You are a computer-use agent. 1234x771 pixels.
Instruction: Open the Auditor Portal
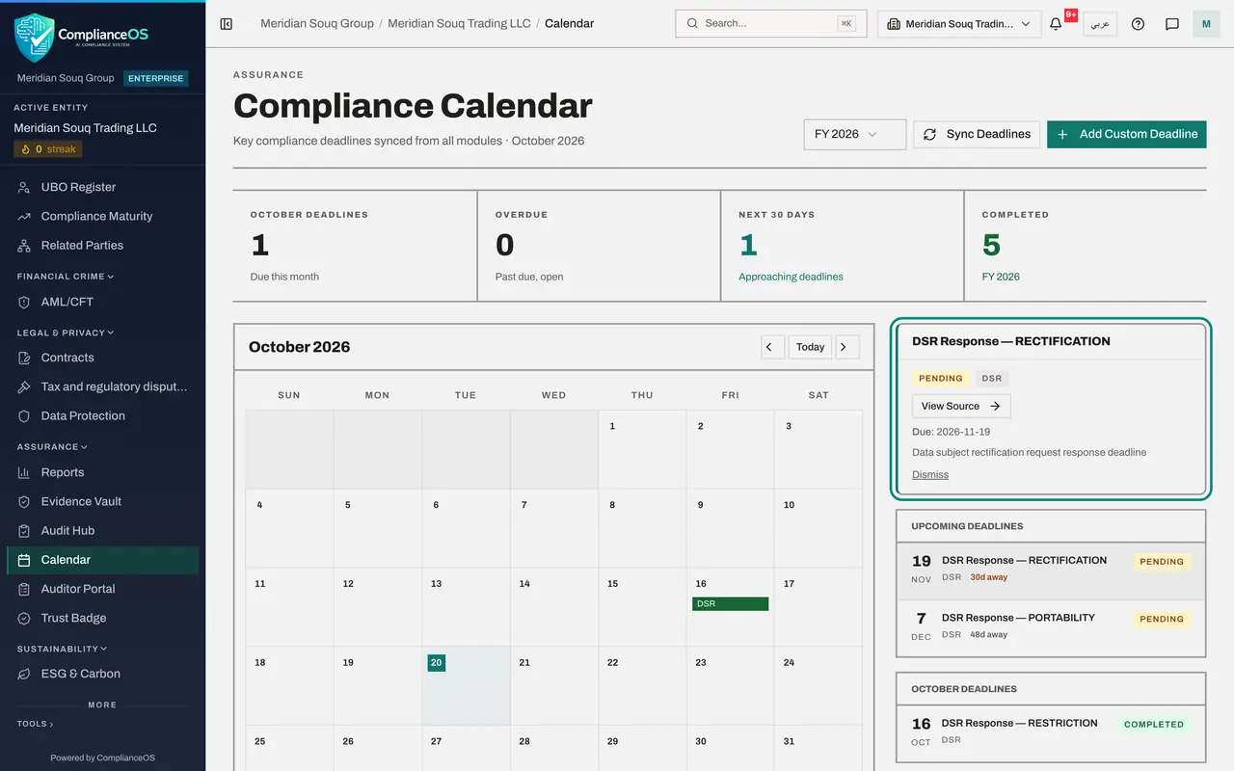[102, 589]
